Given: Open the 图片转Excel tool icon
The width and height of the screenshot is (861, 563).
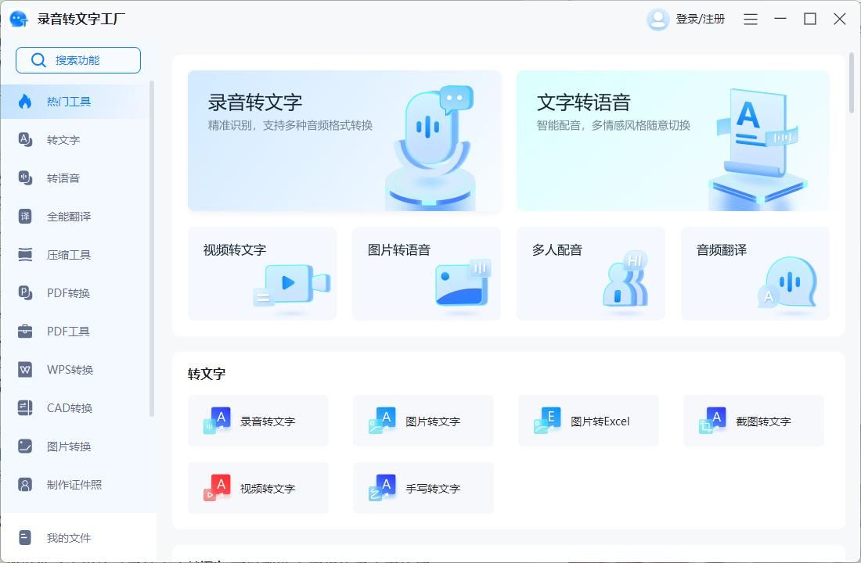Looking at the screenshot, I should click(x=546, y=420).
